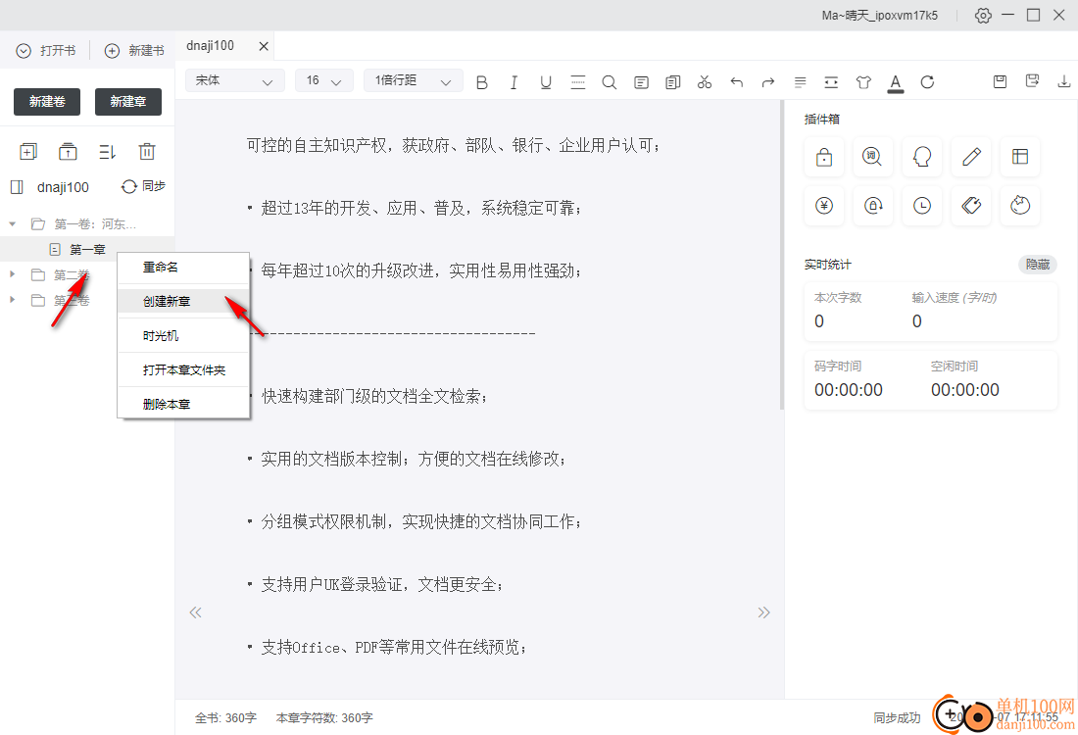Click the note text box icon
This screenshot has height=735, width=1078.
click(642, 82)
